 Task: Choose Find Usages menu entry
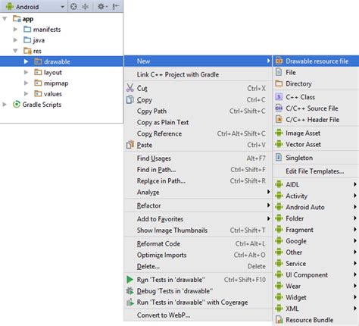click(198, 158)
